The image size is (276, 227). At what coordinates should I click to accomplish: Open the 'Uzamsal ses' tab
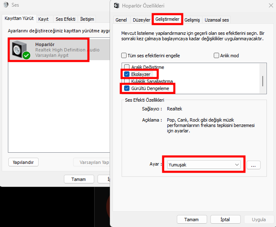click(217, 20)
